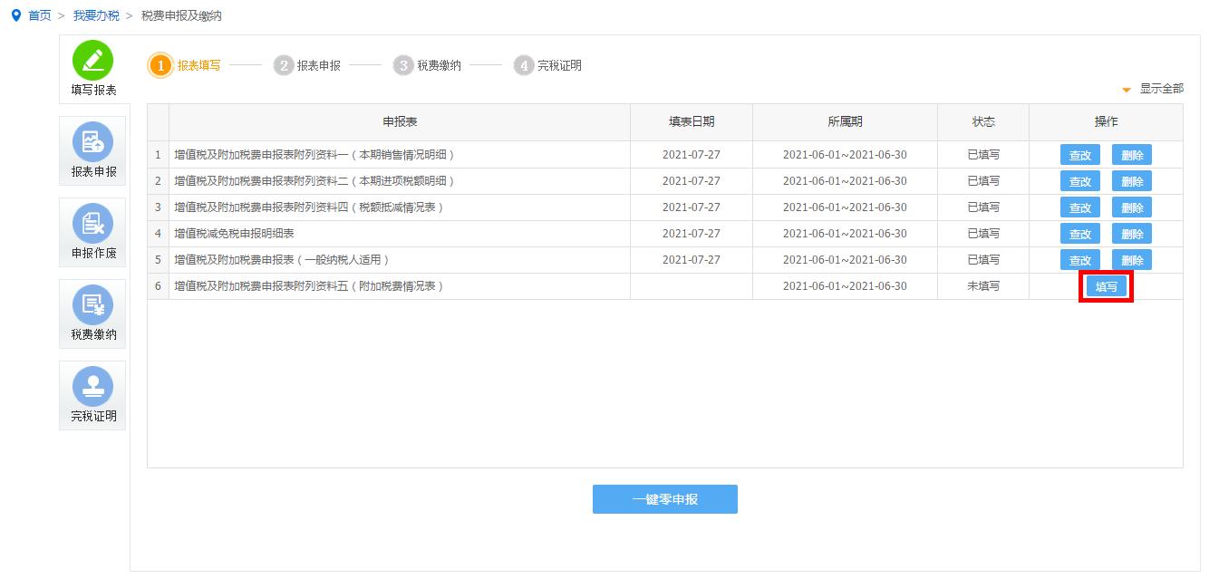Click the orange arrow next to 显示全部

(1125, 89)
